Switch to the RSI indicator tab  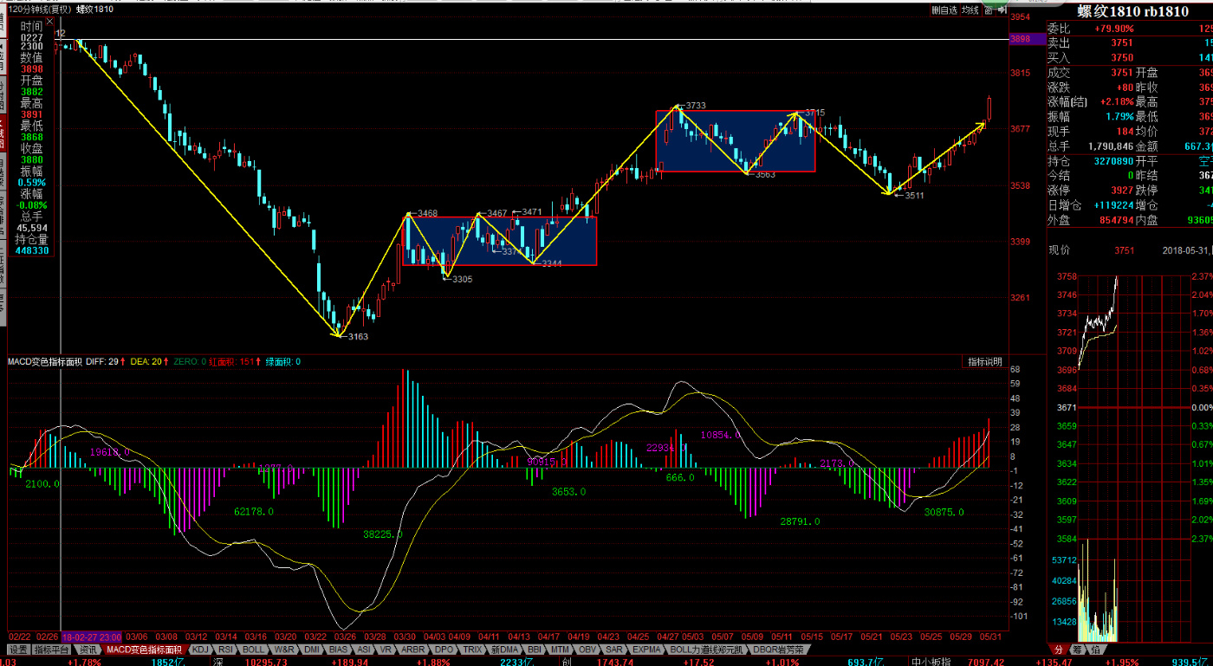pos(225,649)
